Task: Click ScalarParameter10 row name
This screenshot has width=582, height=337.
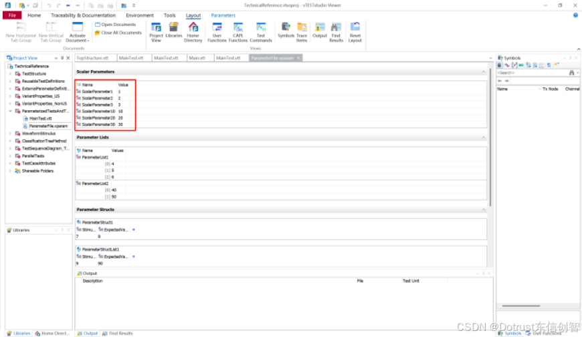Action: click(98, 111)
